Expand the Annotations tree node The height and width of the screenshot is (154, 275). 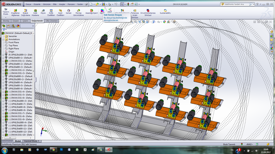[x=3, y=39]
